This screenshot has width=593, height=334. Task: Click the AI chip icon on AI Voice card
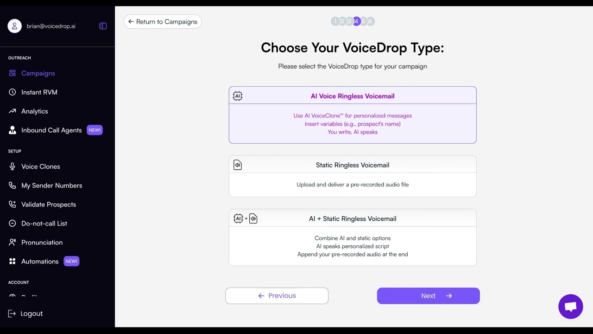[238, 96]
